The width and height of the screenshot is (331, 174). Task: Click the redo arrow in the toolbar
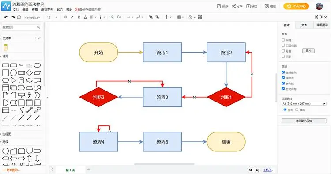point(13,17)
